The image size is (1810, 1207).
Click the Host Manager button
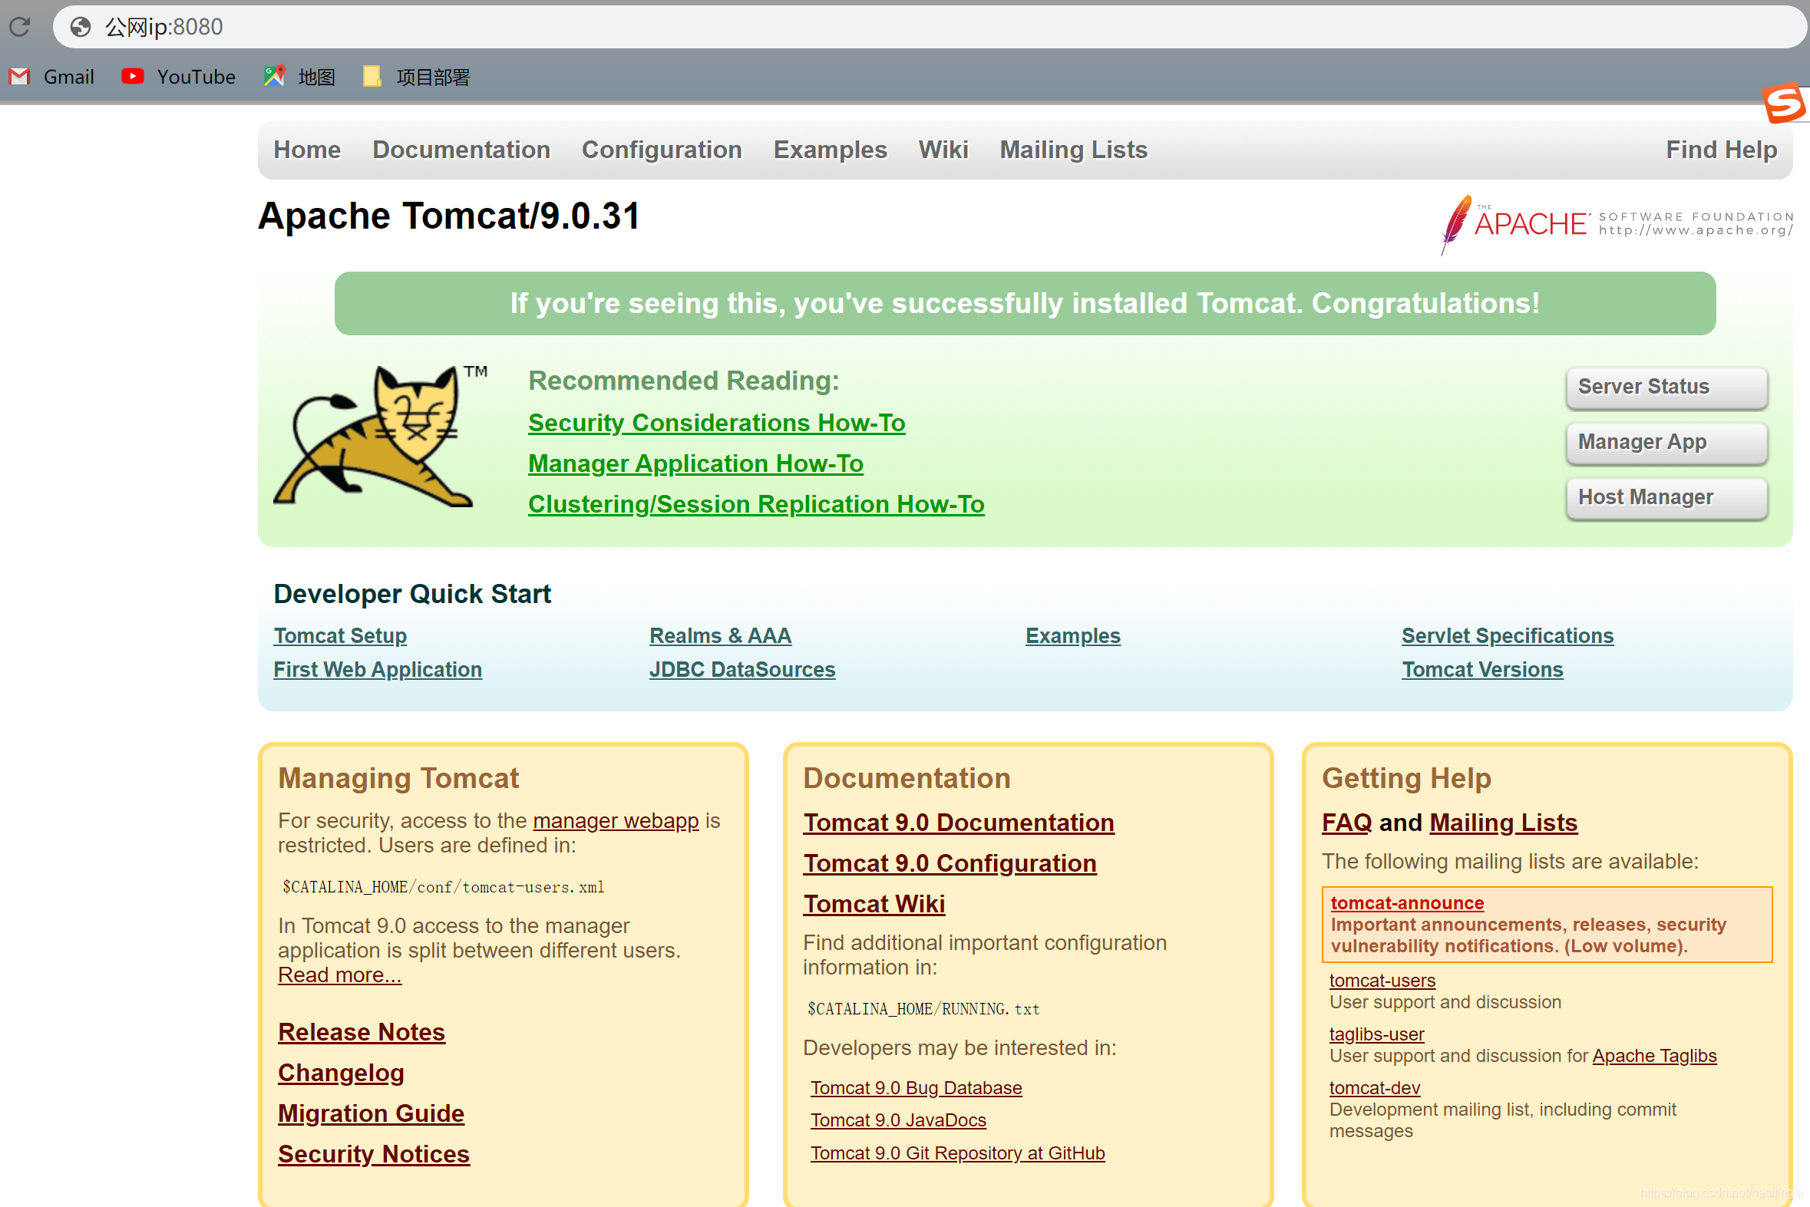(x=1666, y=498)
